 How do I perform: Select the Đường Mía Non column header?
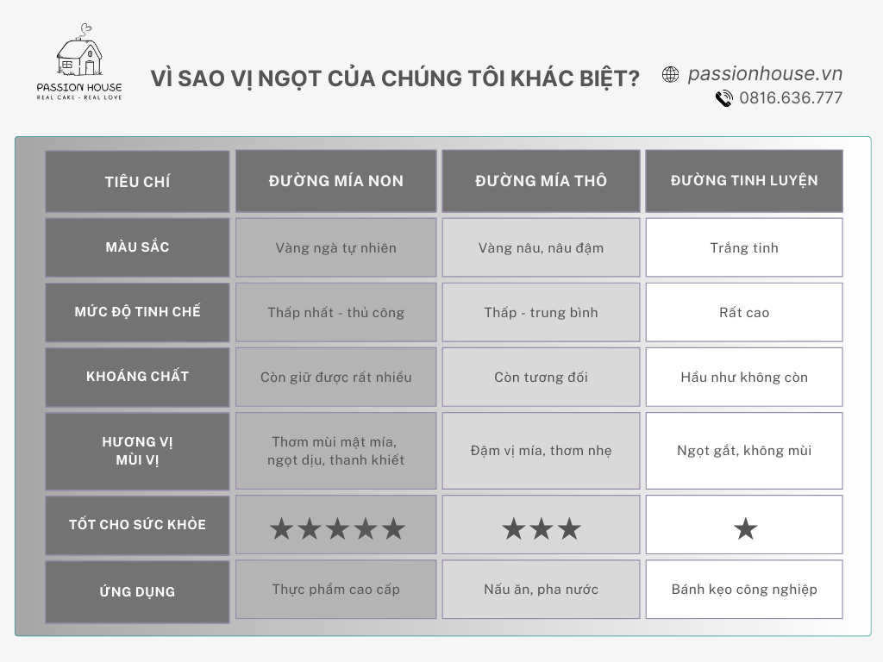(336, 181)
